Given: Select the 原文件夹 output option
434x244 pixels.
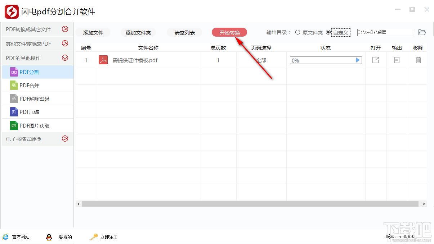Looking at the screenshot, I should tap(297, 32).
